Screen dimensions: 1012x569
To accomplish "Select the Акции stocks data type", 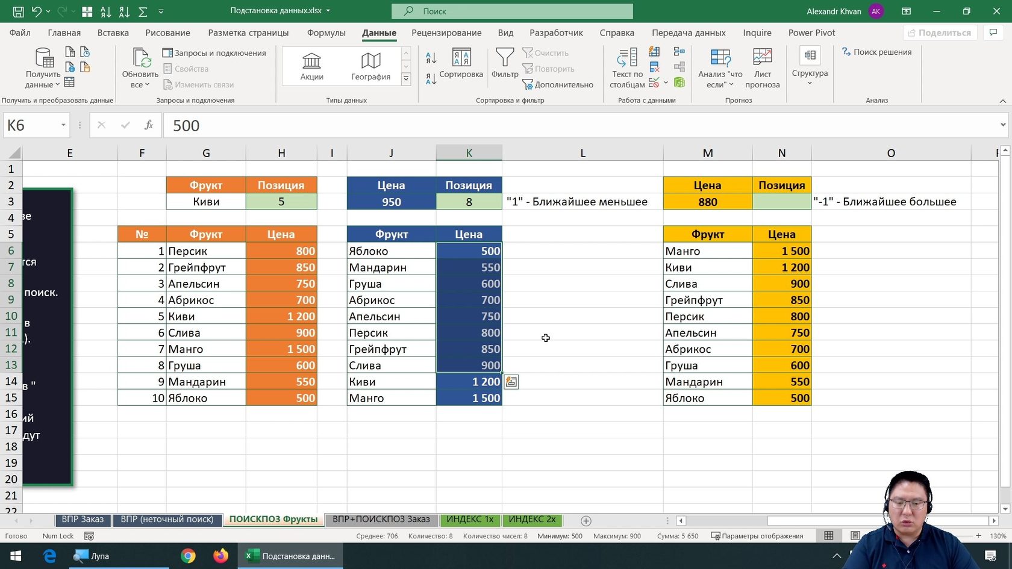I will click(x=311, y=66).
